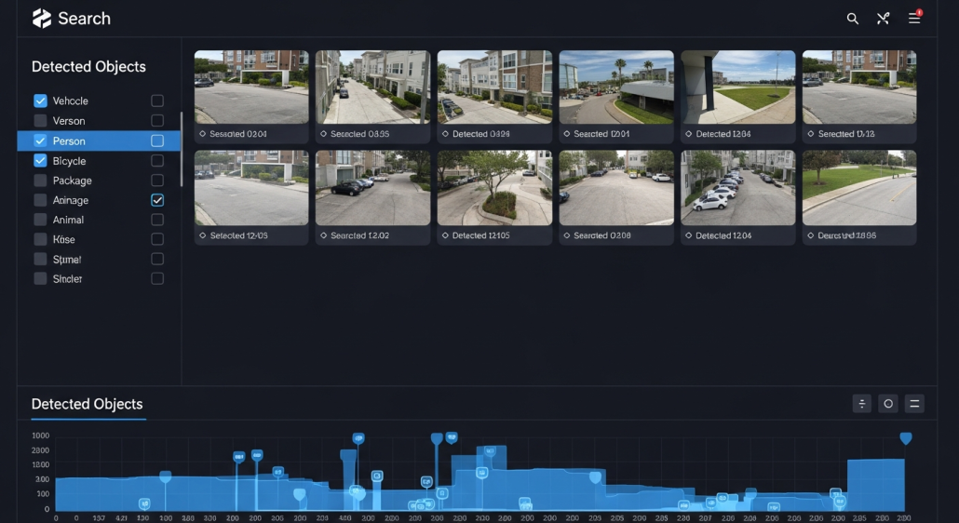The width and height of the screenshot is (959, 523).
Task: Toggle the right-side checkbox in Person row
Action: tap(157, 141)
